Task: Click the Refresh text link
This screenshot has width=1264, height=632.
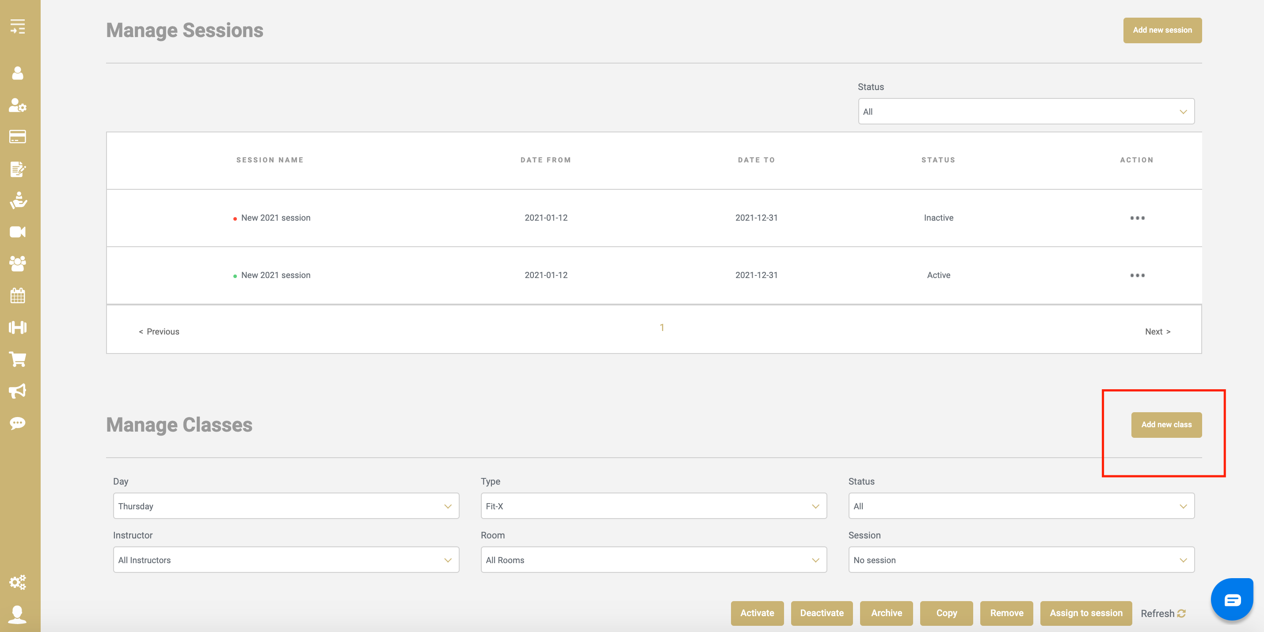Action: point(1157,613)
